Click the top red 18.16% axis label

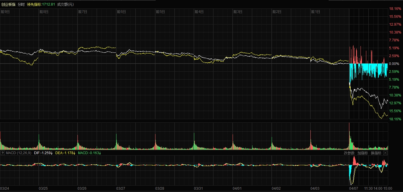click(395, 9)
